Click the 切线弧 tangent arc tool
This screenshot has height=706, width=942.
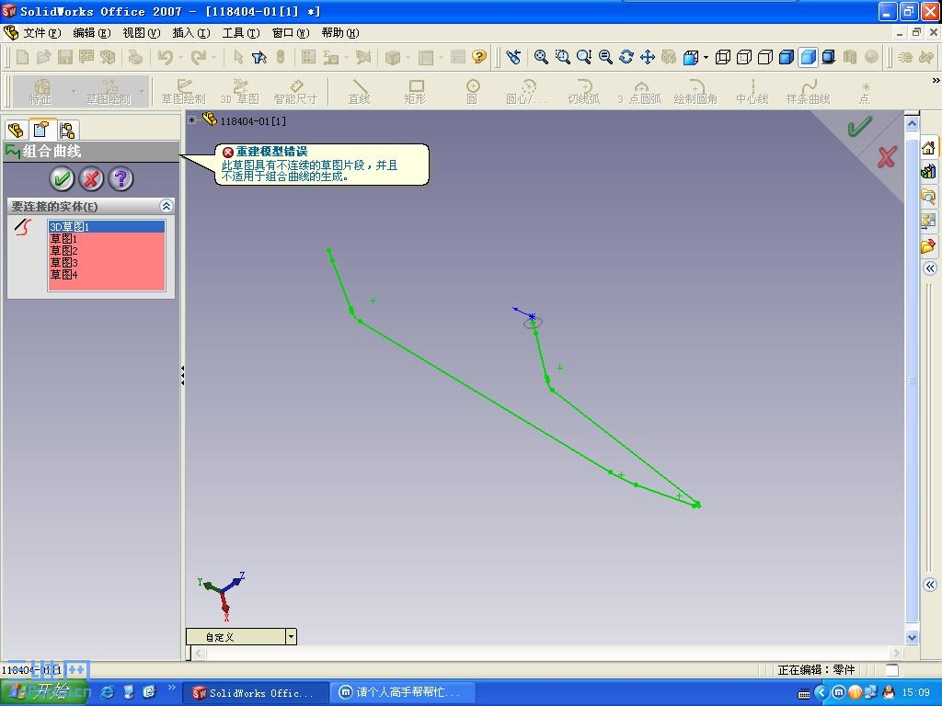click(583, 91)
